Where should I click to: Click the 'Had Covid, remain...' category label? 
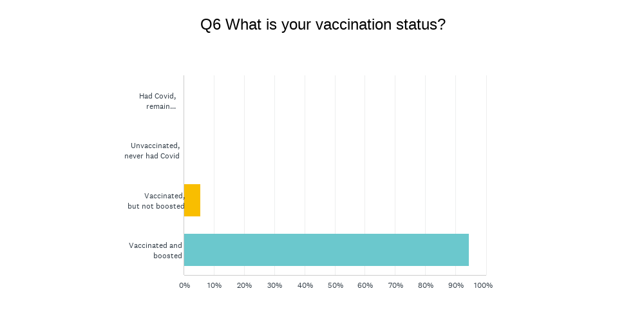pos(157,101)
